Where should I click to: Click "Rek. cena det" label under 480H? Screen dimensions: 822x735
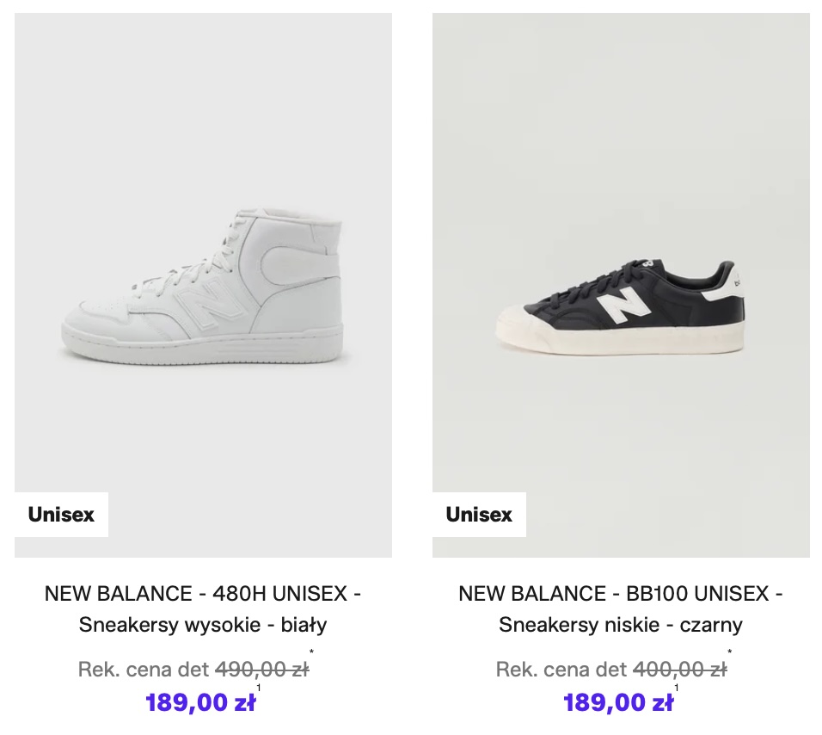(144, 670)
